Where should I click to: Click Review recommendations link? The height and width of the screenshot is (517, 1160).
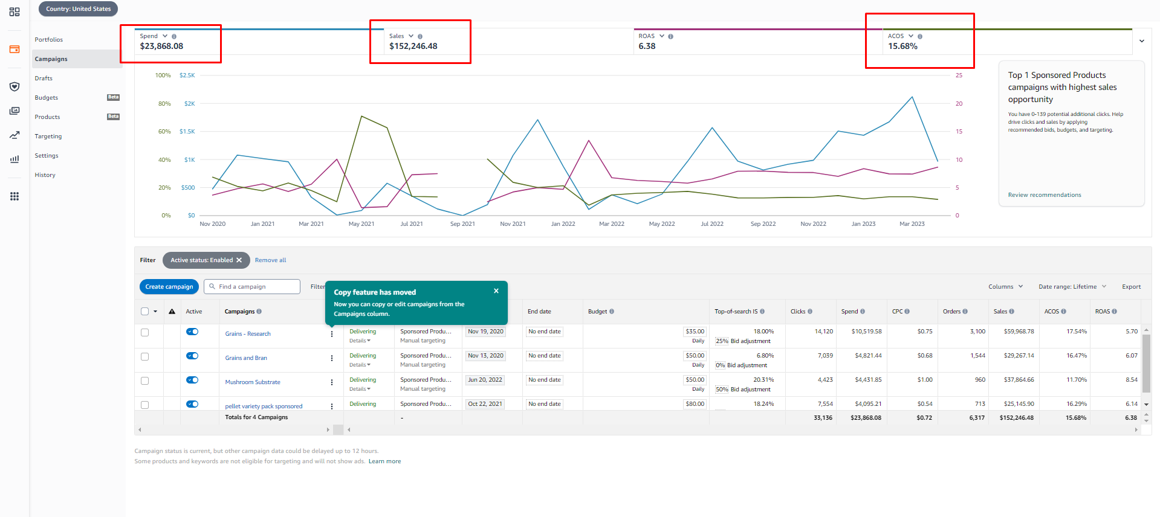coord(1045,195)
